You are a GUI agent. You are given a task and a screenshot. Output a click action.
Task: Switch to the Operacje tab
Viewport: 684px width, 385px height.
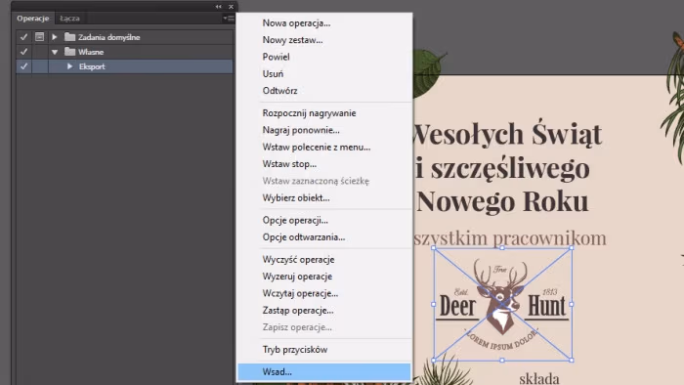32,19
